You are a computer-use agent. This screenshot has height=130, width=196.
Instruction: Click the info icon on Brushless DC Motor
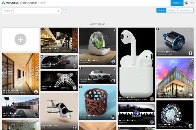[x=190, y=53]
